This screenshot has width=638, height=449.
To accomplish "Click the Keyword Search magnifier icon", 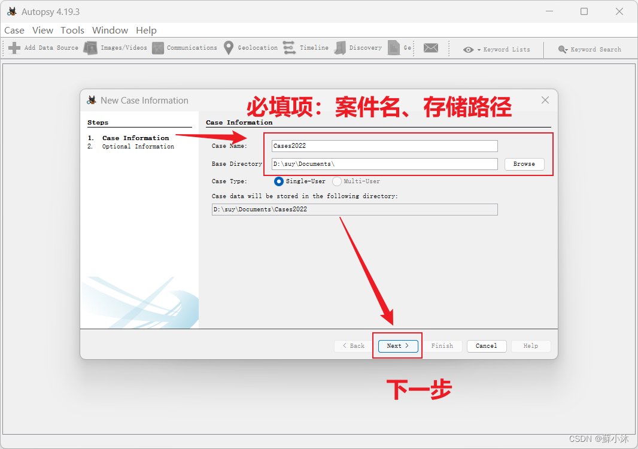I will pos(563,49).
